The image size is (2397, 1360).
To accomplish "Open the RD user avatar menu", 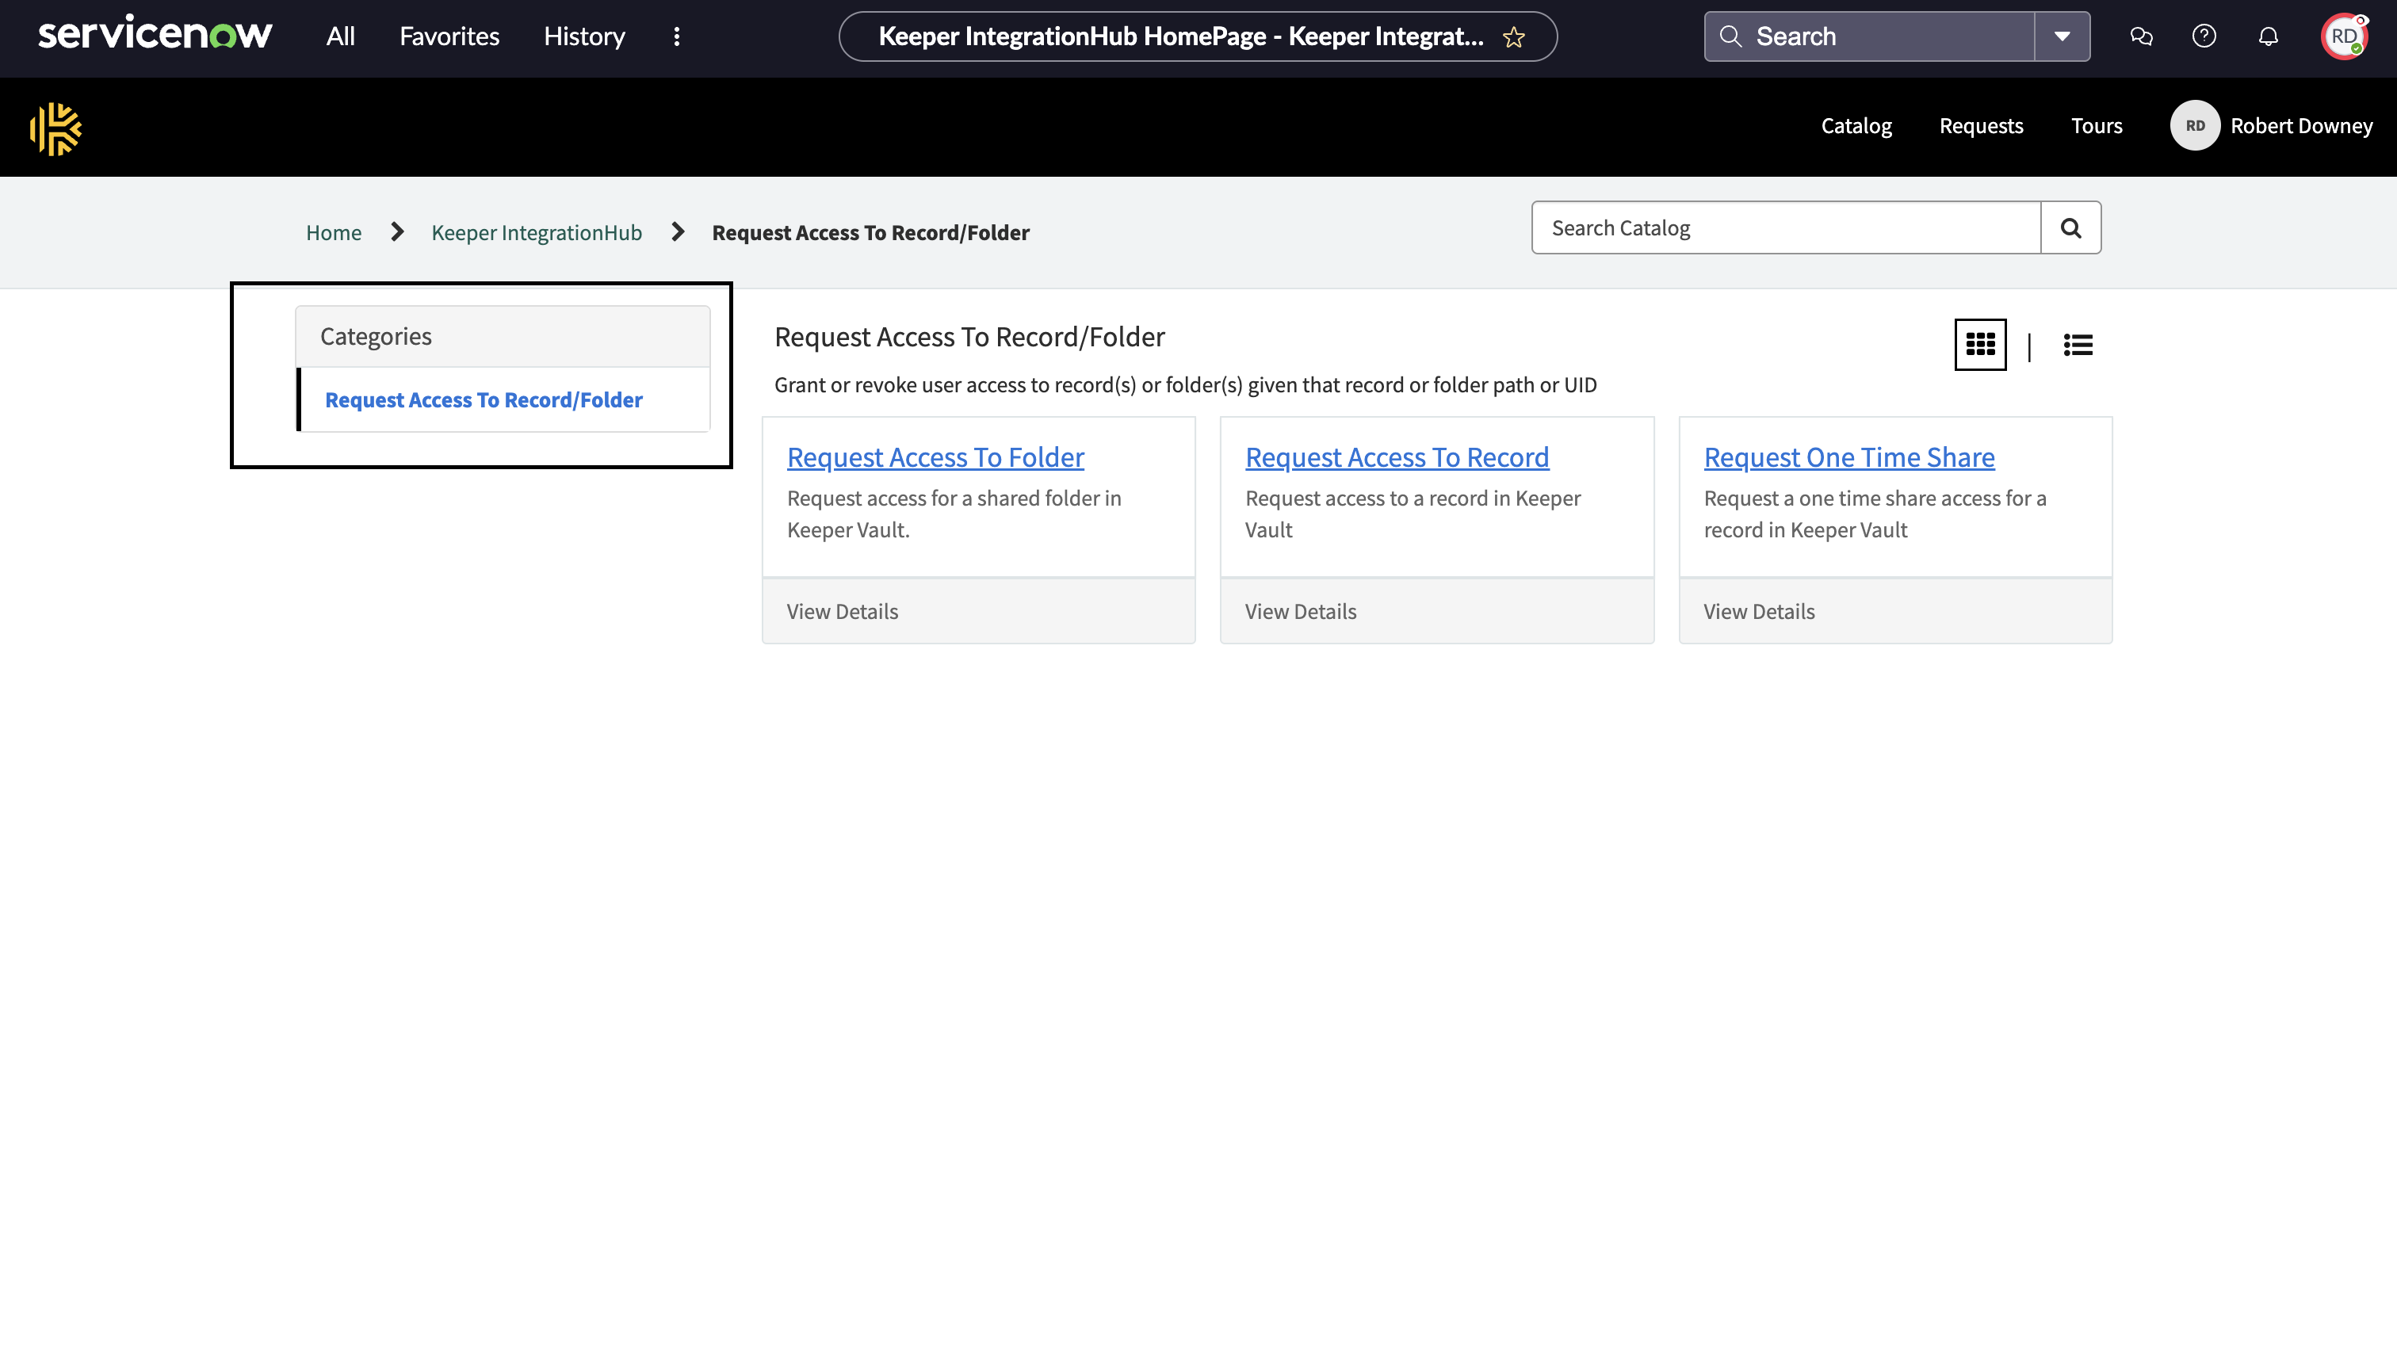I will click(x=2344, y=36).
